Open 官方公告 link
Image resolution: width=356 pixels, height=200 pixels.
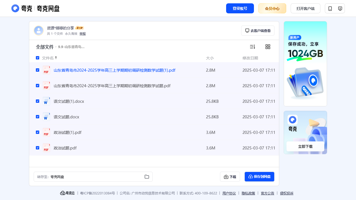268,193
